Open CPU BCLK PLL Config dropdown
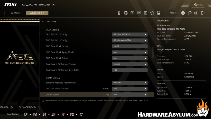This screenshot has height=119, width=211. pyautogui.click(x=130, y=34)
